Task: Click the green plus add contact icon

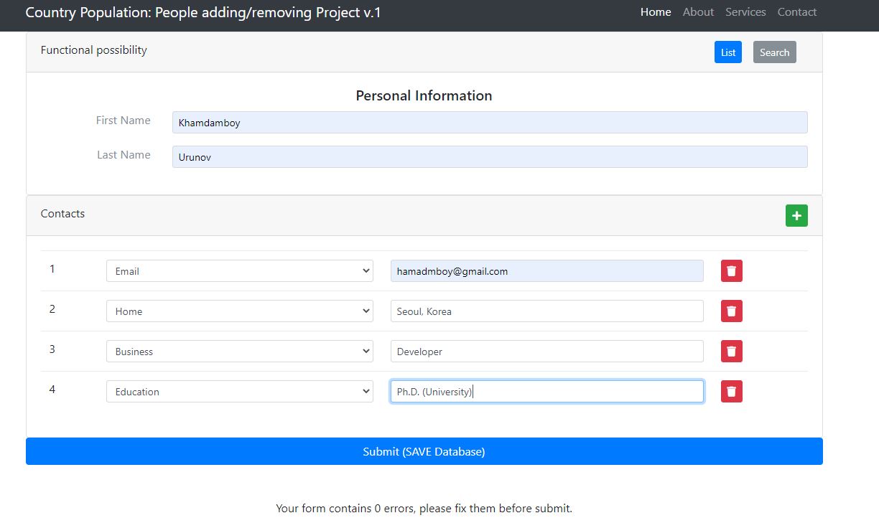Action: (796, 216)
